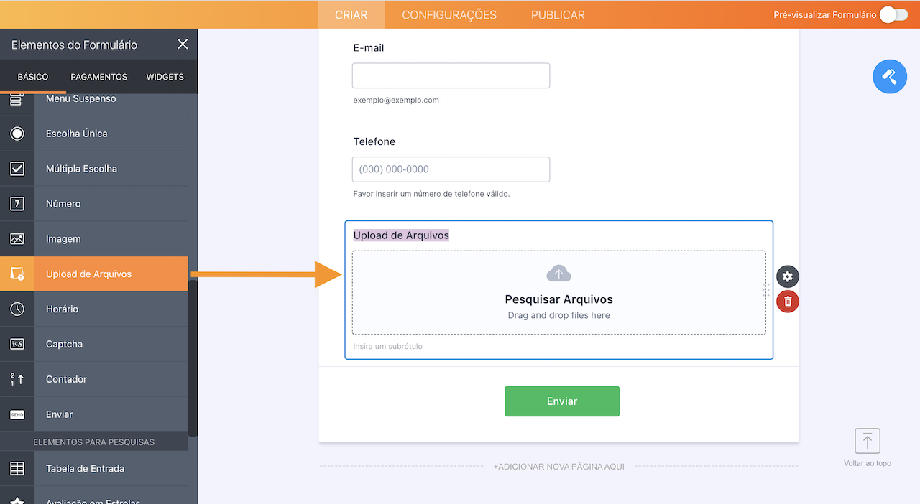Open the PUBLICAR tab
The image size is (920, 504).
(558, 14)
